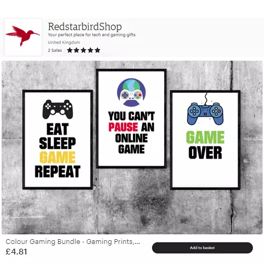
Task: Click the last star in the rating
Action: coord(98,50)
